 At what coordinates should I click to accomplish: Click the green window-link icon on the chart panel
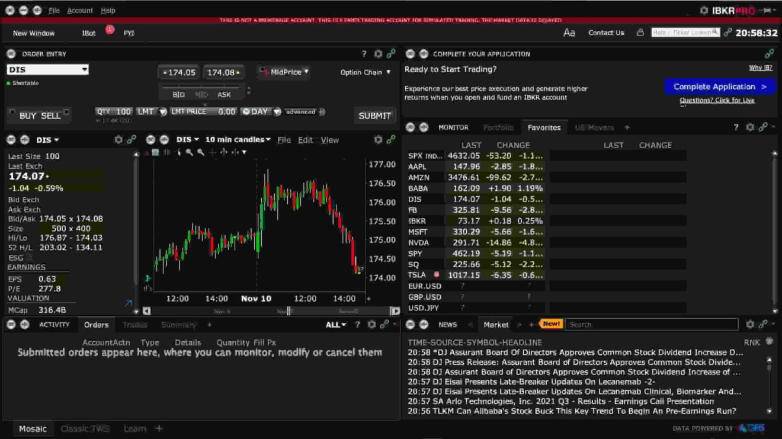(390, 140)
